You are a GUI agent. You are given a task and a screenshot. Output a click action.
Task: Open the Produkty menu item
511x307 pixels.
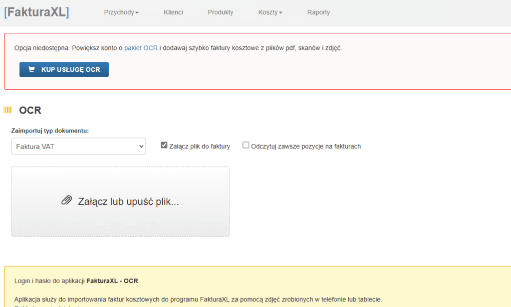[220, 12]
